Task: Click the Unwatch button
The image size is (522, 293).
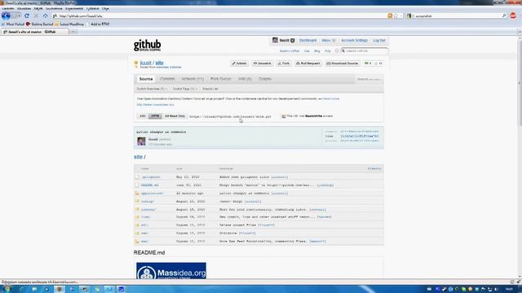Action: (x=262, y=63)
